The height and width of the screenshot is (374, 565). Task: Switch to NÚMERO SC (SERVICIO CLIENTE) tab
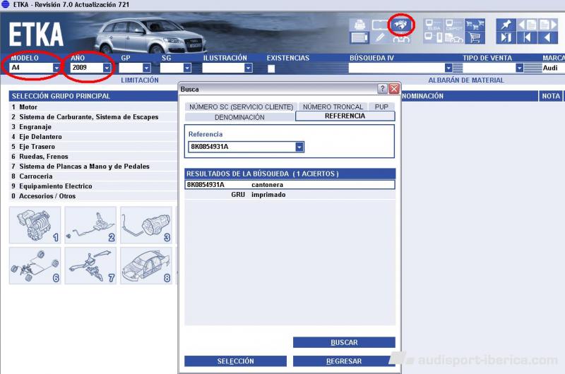point(241,107)
